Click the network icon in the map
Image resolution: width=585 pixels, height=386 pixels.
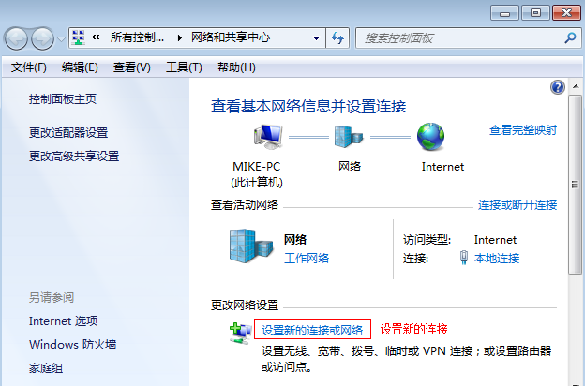pos(349,137)
